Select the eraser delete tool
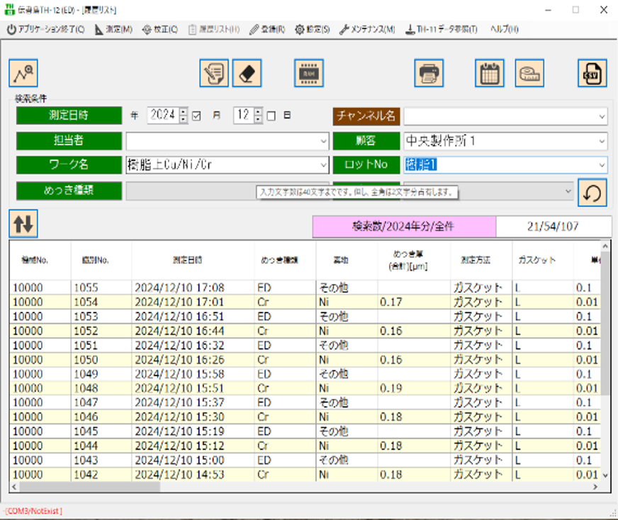The height and width of the screenshot is (520, 618). (247, 73)
